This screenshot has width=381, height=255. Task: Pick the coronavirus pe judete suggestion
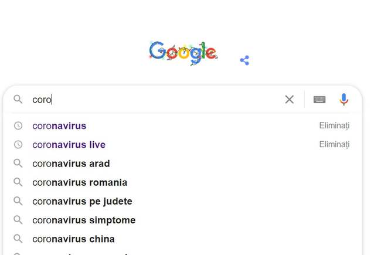pos(82,201)
